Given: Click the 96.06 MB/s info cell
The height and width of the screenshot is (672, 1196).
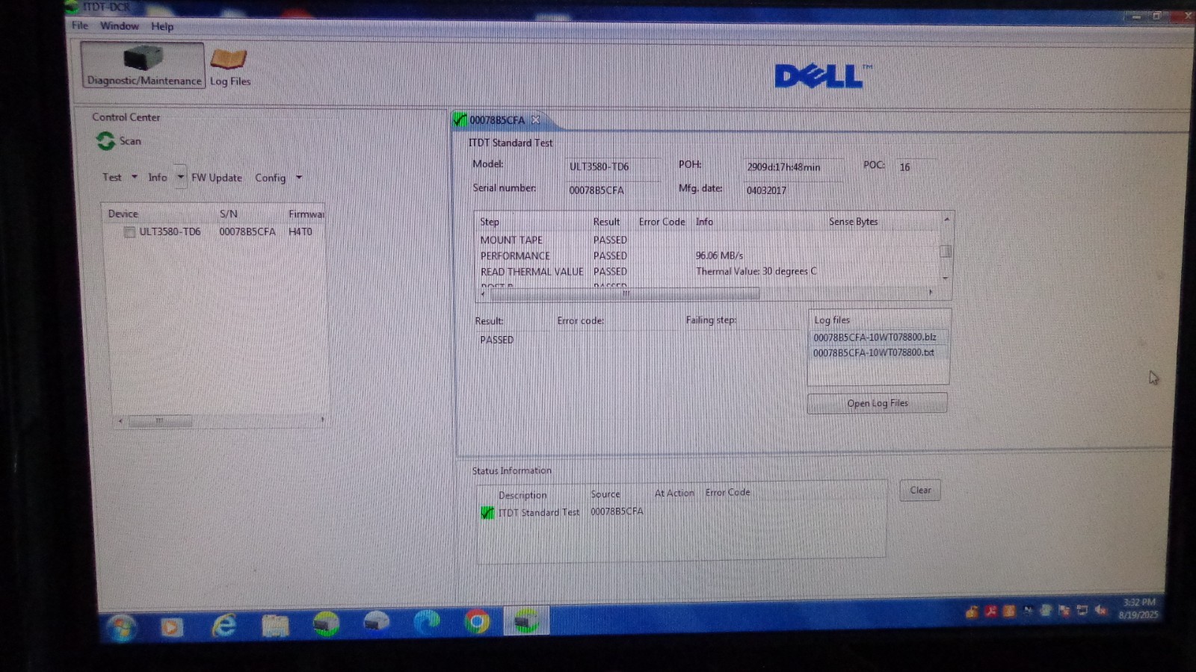Looking at the screenshot, I should tap(719, 255).
